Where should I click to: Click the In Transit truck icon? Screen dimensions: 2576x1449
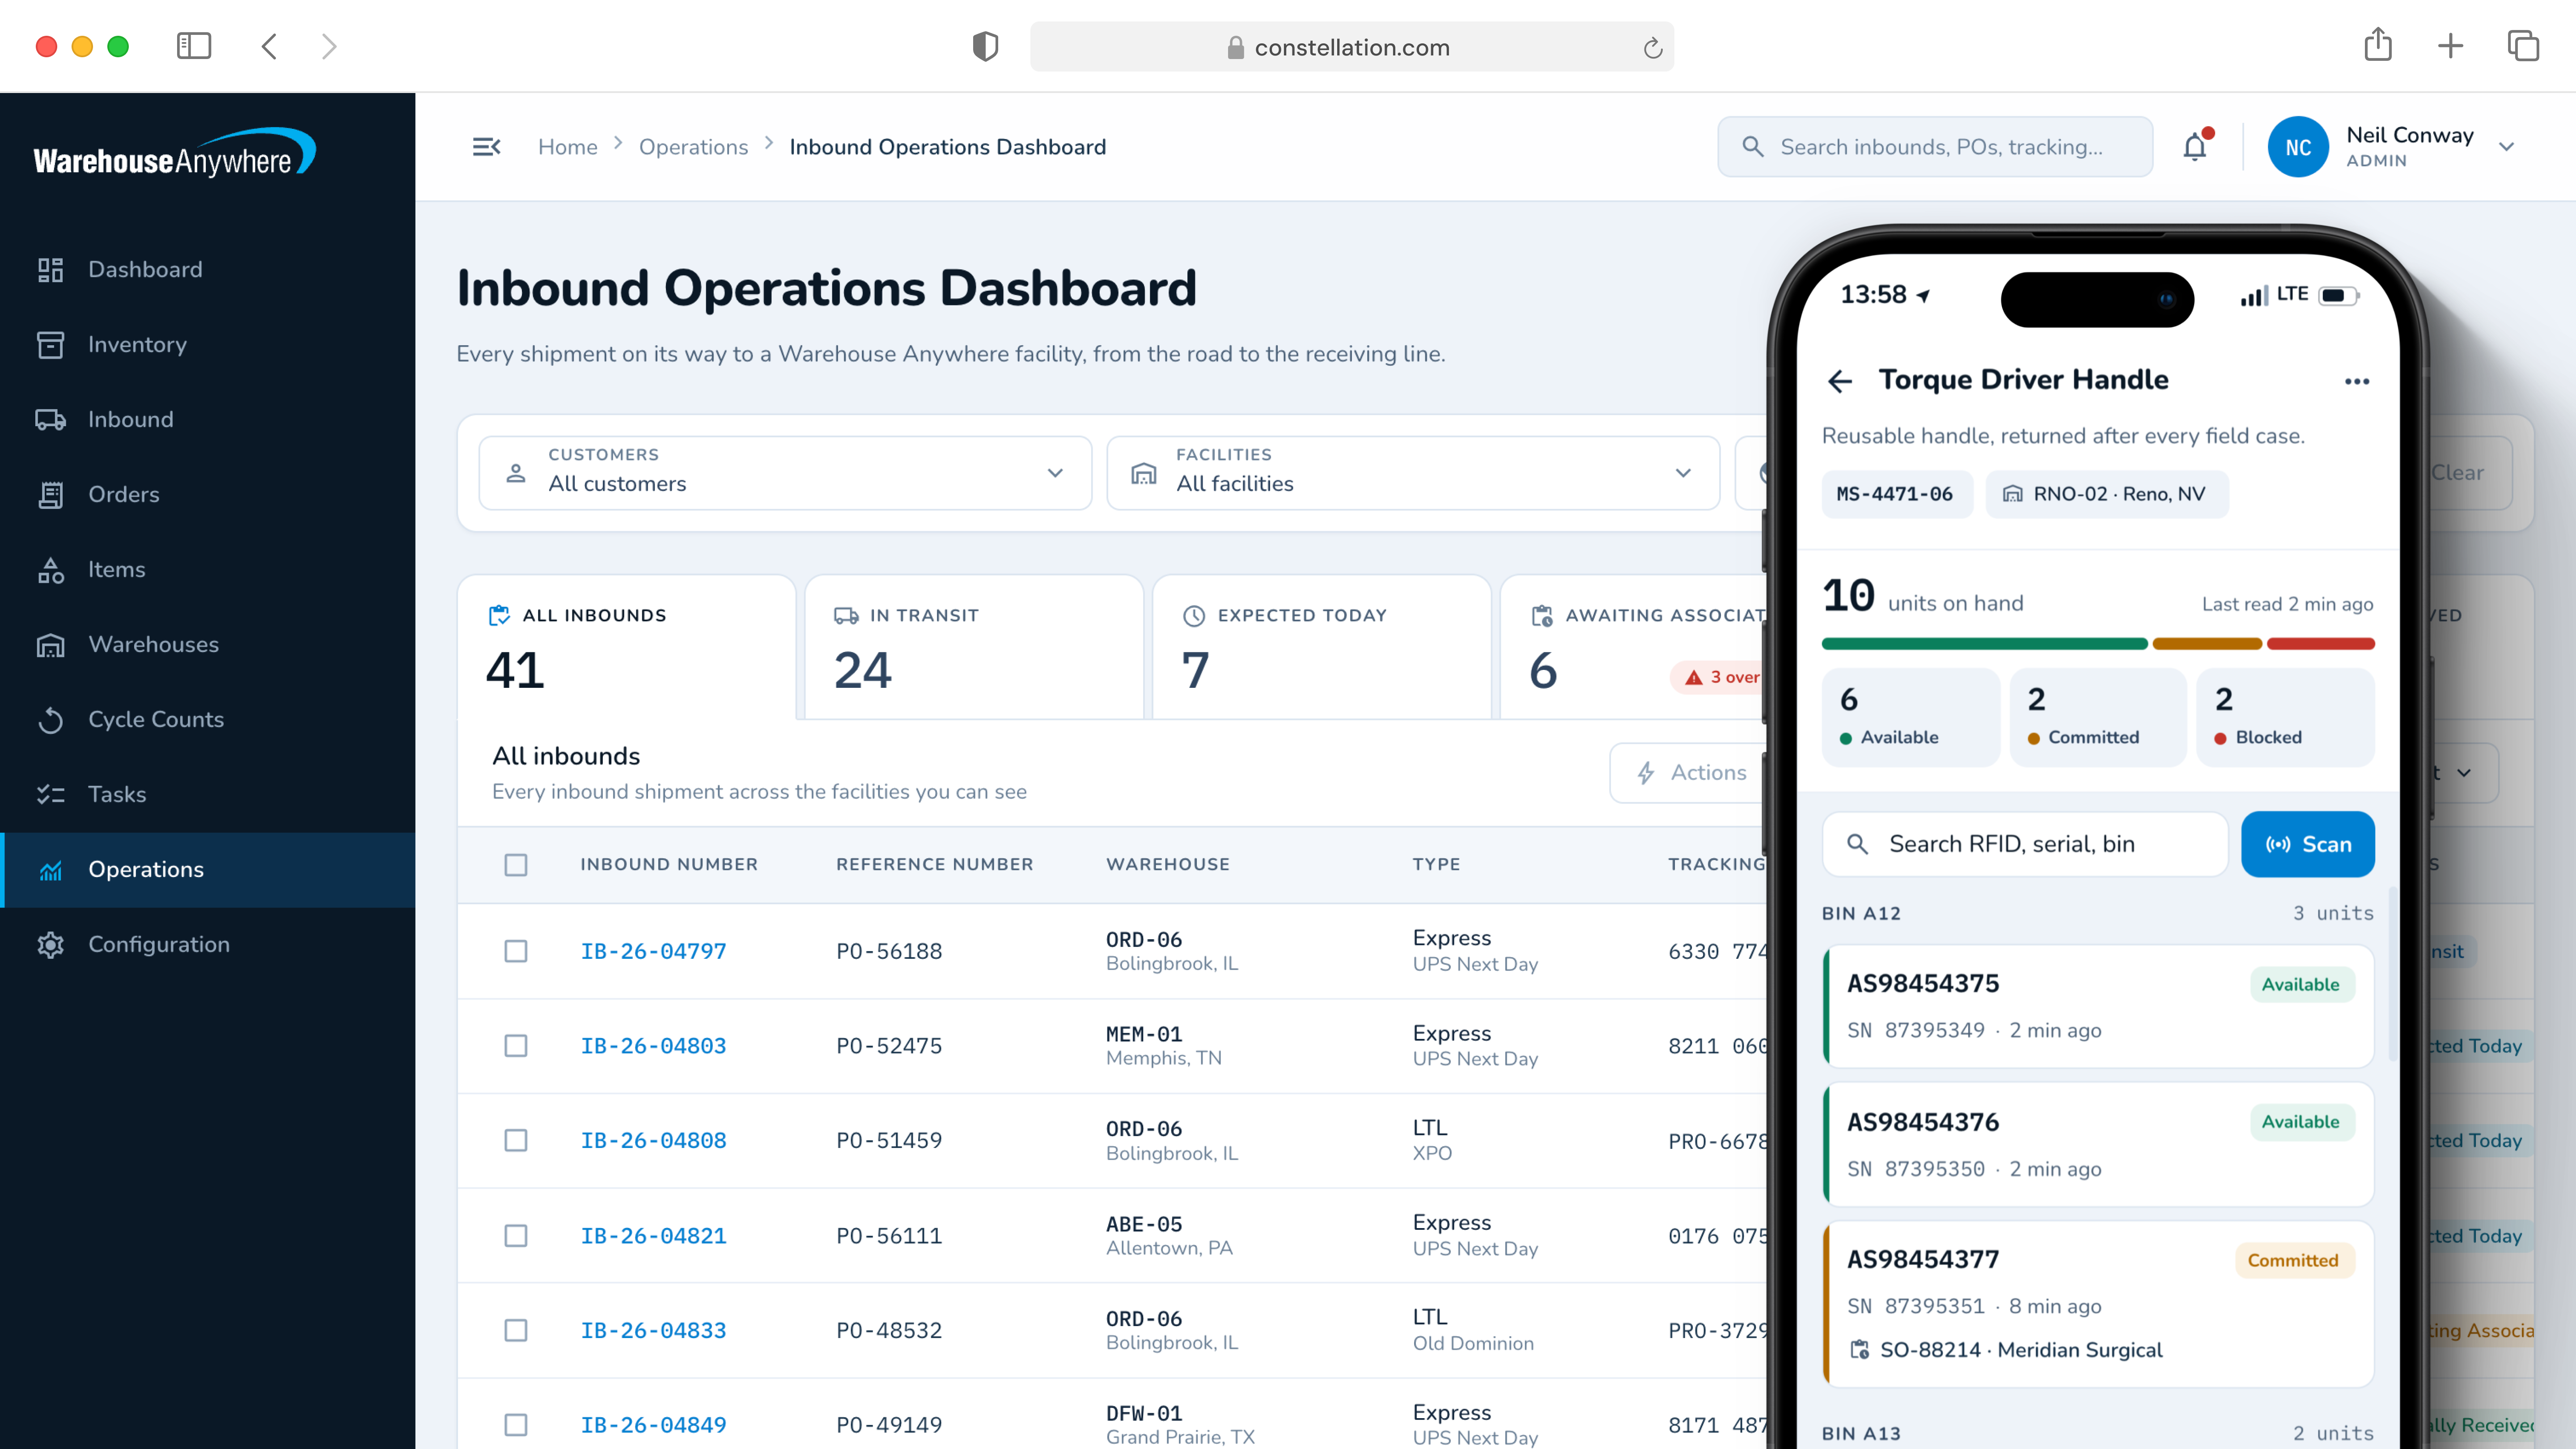pyautogui.click(x=846, y=616)
